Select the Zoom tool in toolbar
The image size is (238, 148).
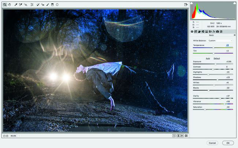pyautogui.click(x=5, y=5)
